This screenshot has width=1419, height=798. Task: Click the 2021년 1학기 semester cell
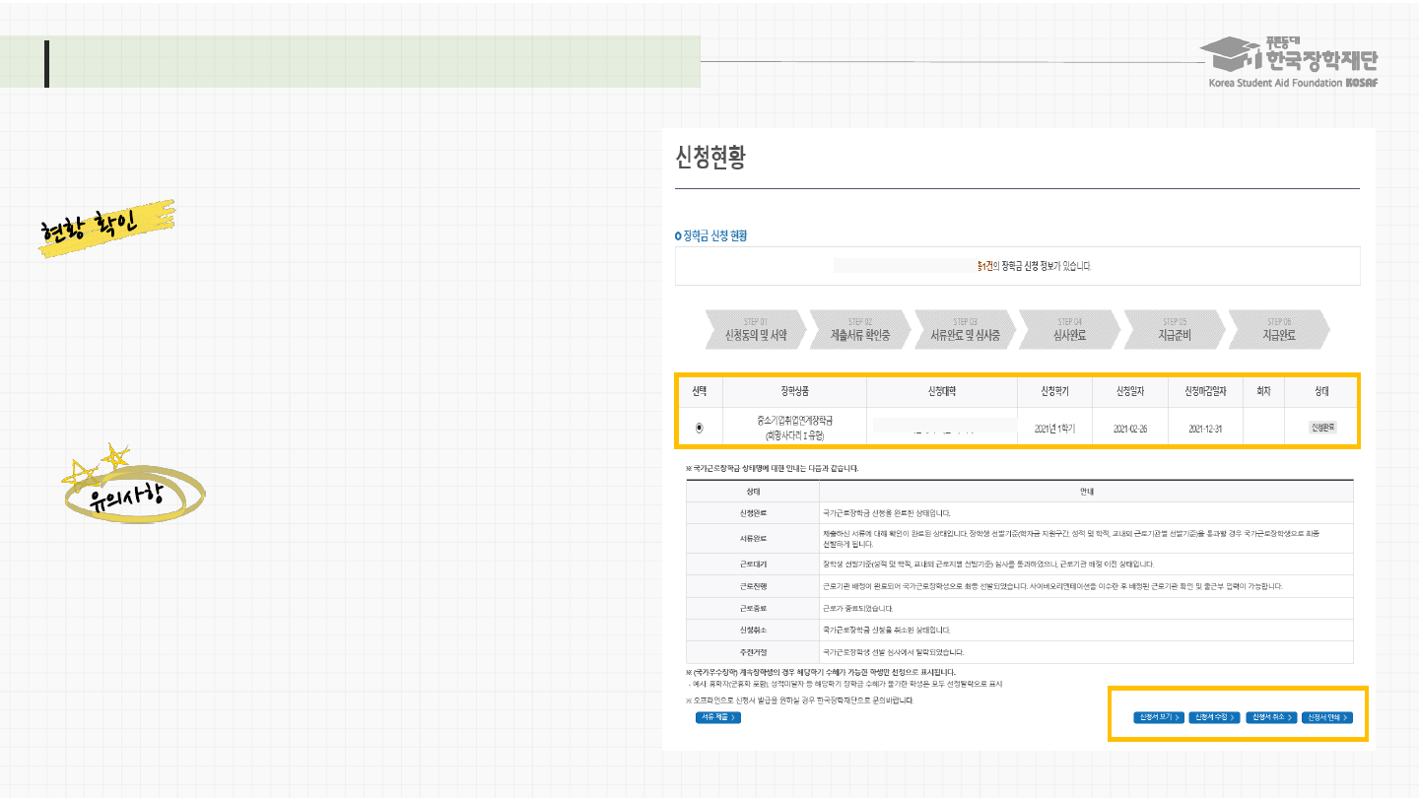[x=1053, y=430]
